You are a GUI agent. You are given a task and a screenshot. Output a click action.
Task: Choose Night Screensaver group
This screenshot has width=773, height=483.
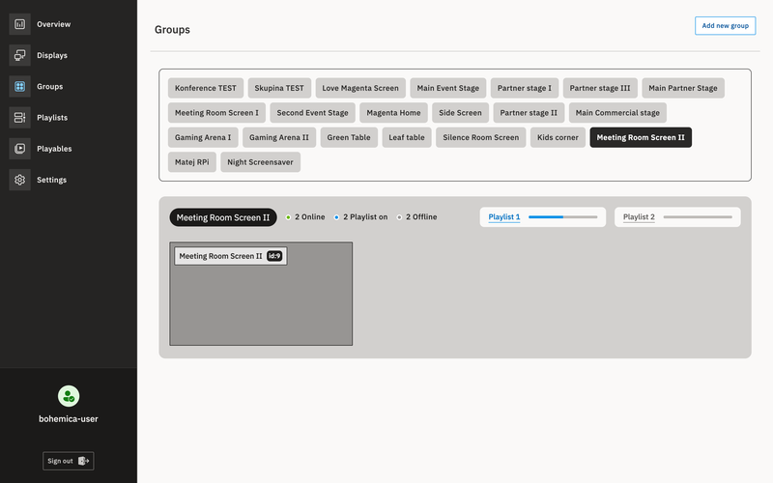click(260, 161)
